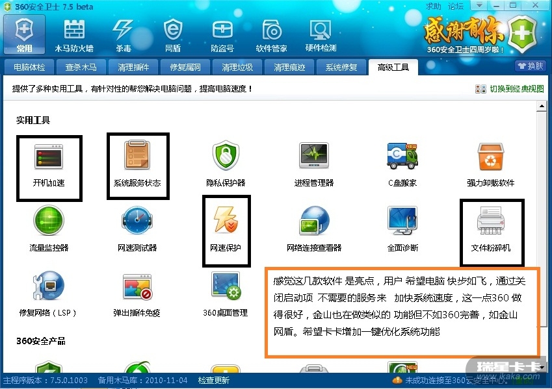Image resolution: width=552 pixels, height=389 pixels.
Task: Click the 实用工具 section heading
Action: pos(33,120)
